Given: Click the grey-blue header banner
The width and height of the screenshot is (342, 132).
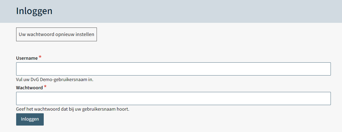Looking at the screenshot, I should point(205,11).
